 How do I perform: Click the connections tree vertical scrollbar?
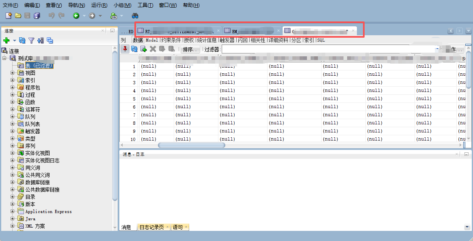[115, 126]
